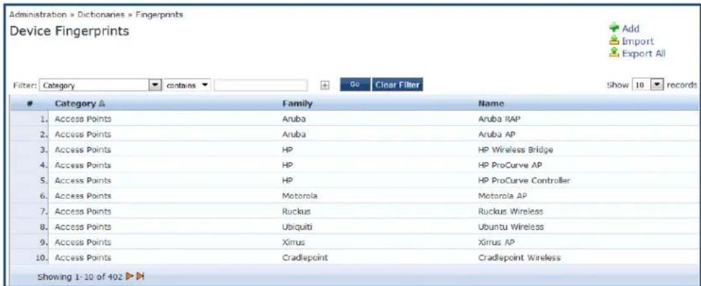Click the Motorola family cell
The width and height of the screenshot is (701, 286).
pyautogui.click(x=299, y=196)
